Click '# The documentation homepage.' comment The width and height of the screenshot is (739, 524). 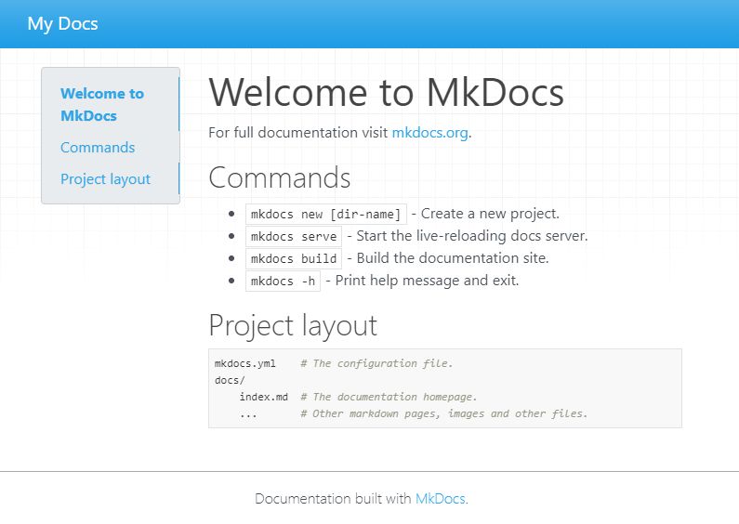(x=389, y=397)
